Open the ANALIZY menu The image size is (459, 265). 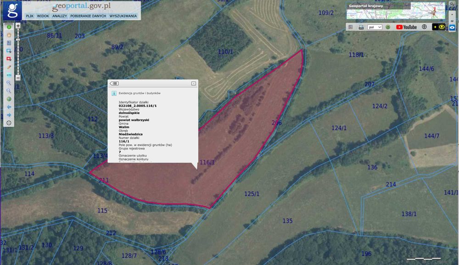(x=60, y=16)
